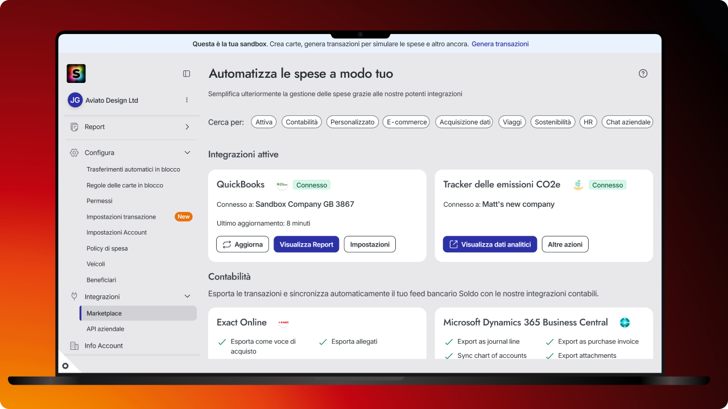The width and height of the screenshot is (728, 409).
Task: Click Matt's new company text
Action: click(x=518, y=204)
